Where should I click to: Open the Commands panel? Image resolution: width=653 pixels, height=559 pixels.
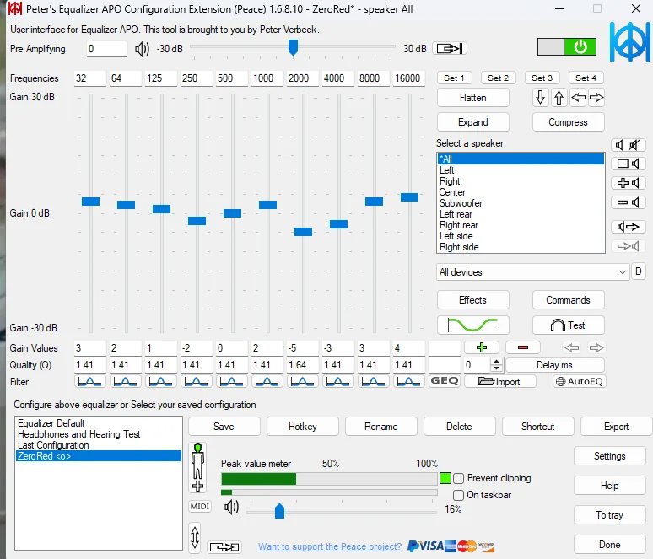pyautogui.click(x=568, y=300)
